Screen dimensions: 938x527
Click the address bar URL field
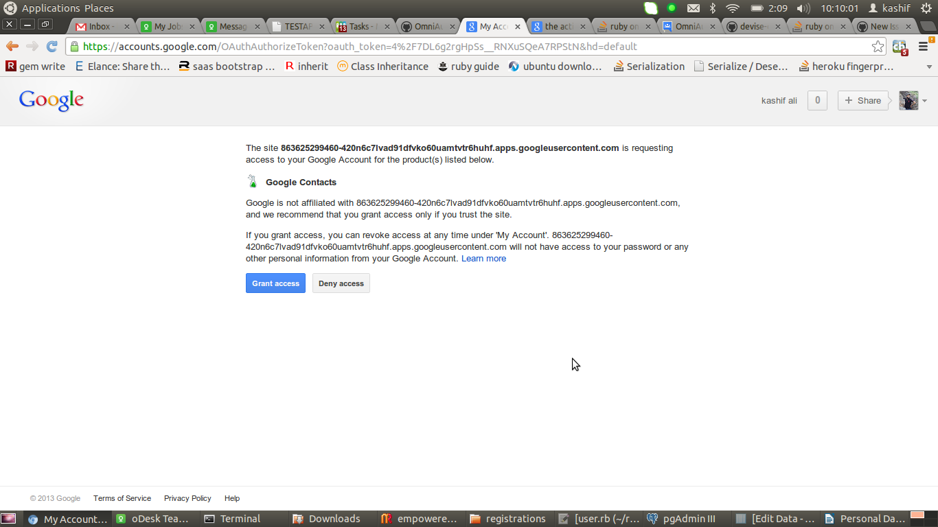[x=474, y=47]
